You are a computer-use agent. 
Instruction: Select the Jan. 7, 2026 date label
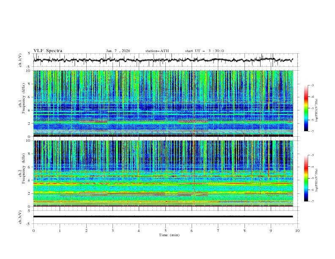pyautogui.click(x=118, y=51)
